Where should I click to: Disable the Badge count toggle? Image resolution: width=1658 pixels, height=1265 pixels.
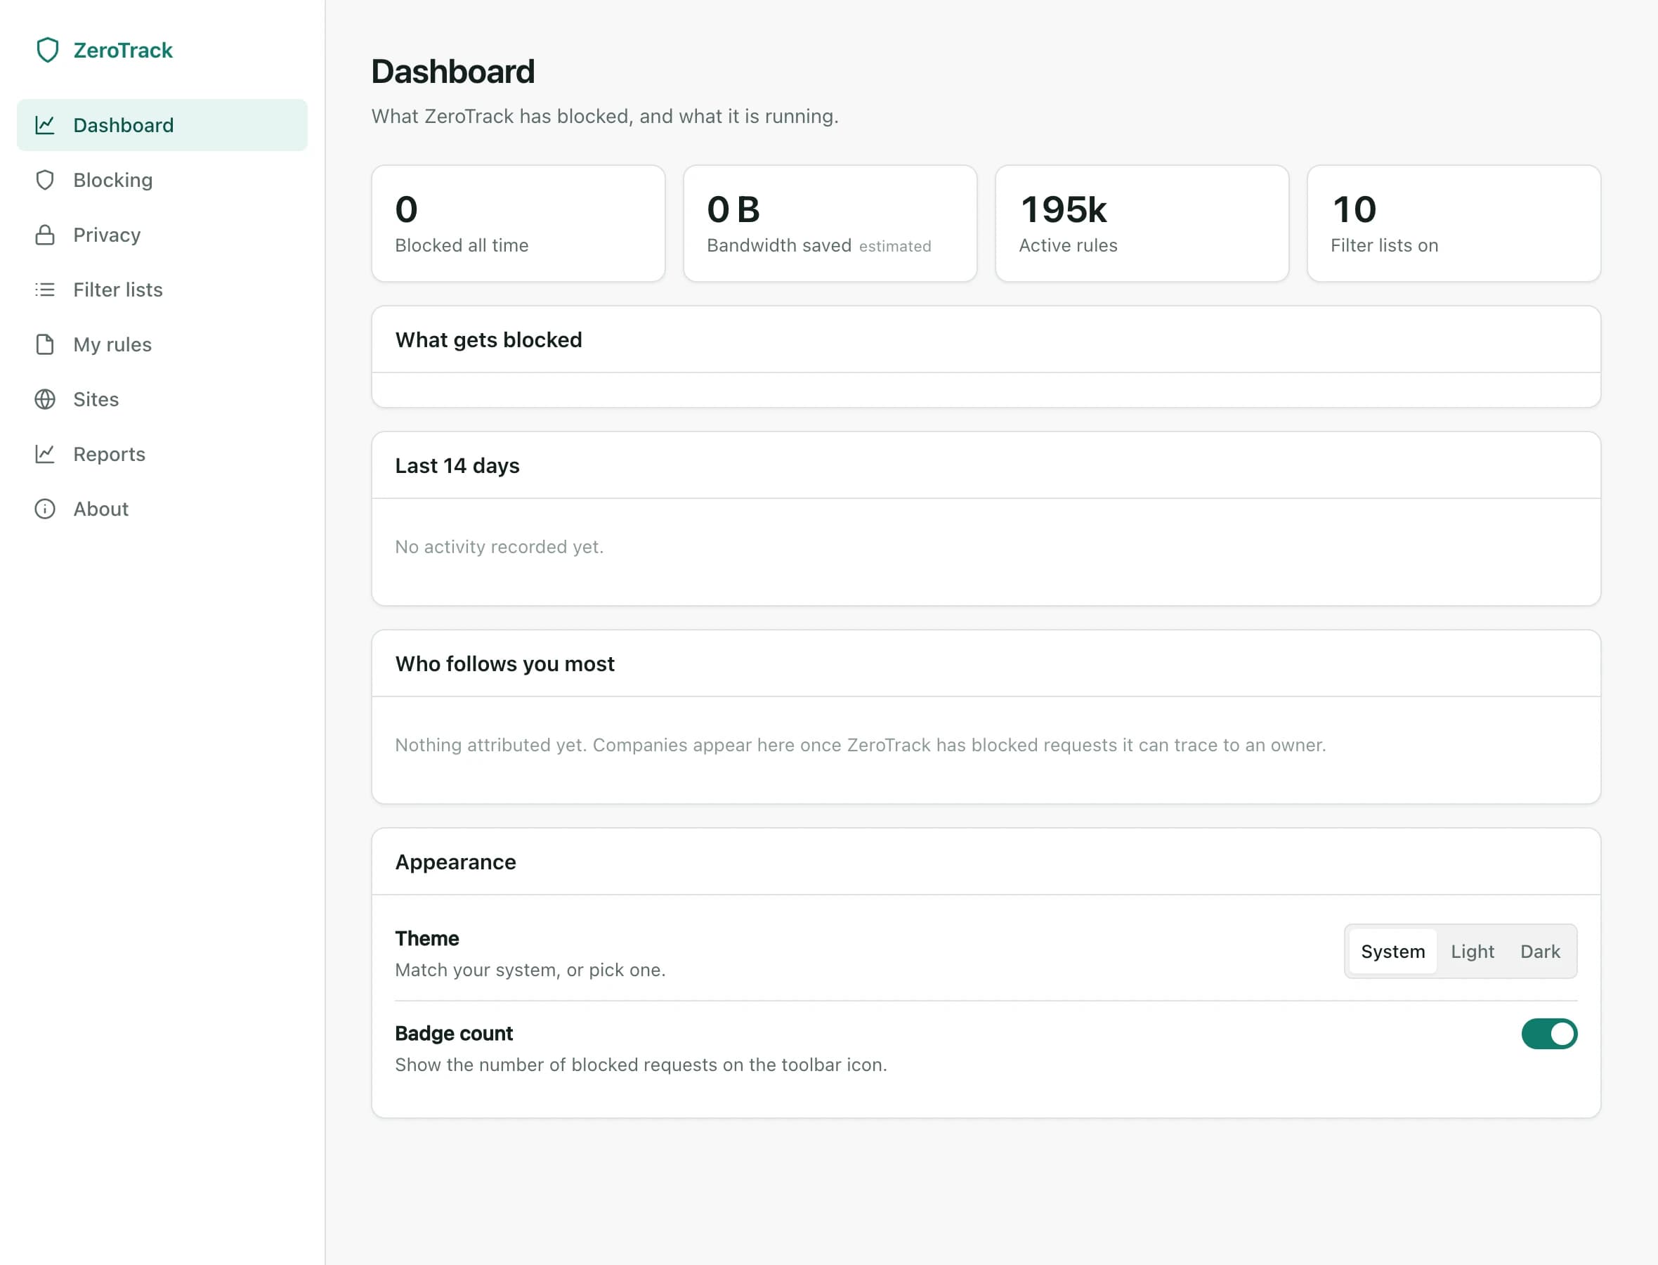[x=1549, y=1034]
